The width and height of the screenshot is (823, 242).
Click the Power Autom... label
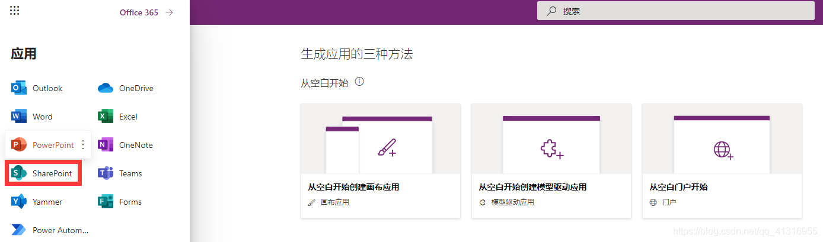click(x=60, y=230)
